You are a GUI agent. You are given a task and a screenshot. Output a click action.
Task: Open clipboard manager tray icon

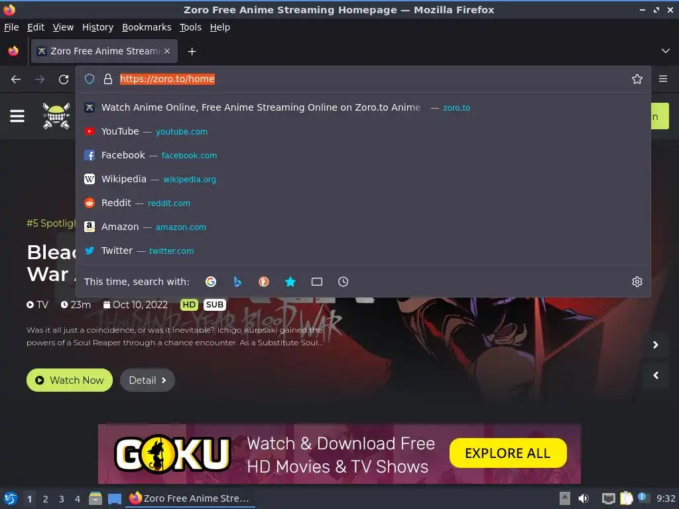point(626,498)
